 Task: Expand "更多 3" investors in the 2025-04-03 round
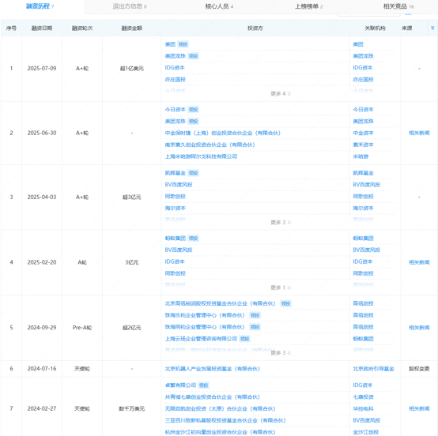coord(281,223)
